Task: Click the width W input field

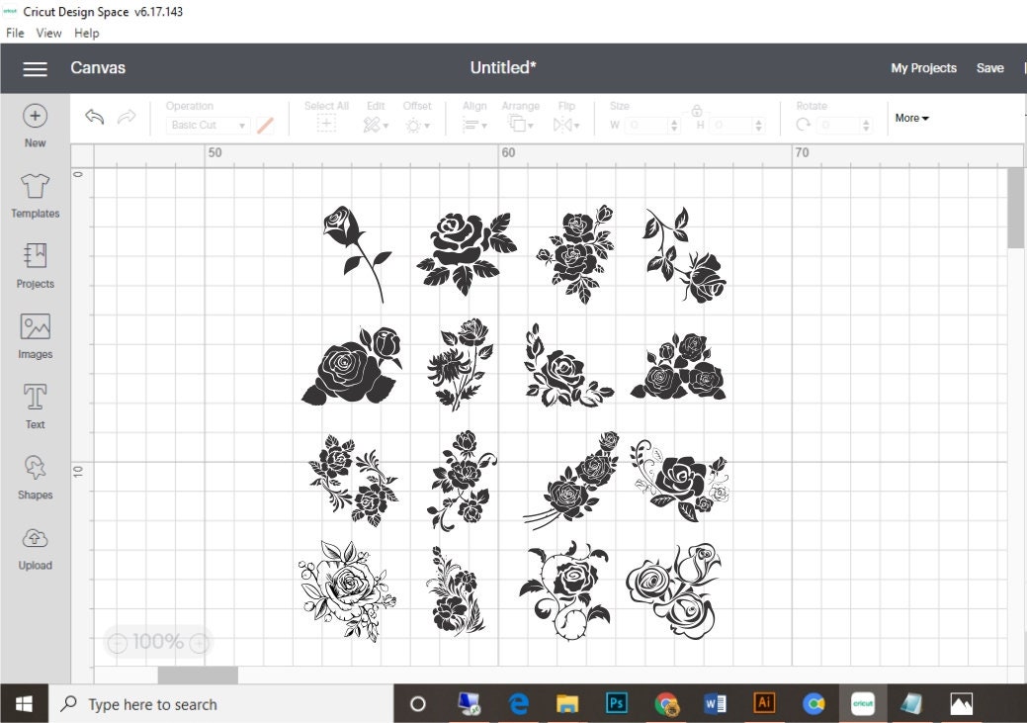Action: click(646, 126)
